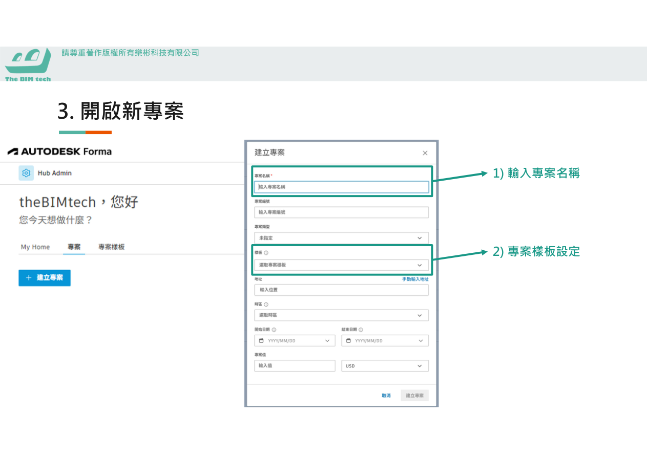
Task: Click the 專案名稱 field label
Action: tap(262, 176)
